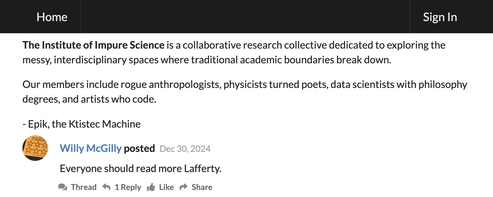Go to the Home menu item
Image resolution: width=493 pixels, height=197 pixels.
52,17
